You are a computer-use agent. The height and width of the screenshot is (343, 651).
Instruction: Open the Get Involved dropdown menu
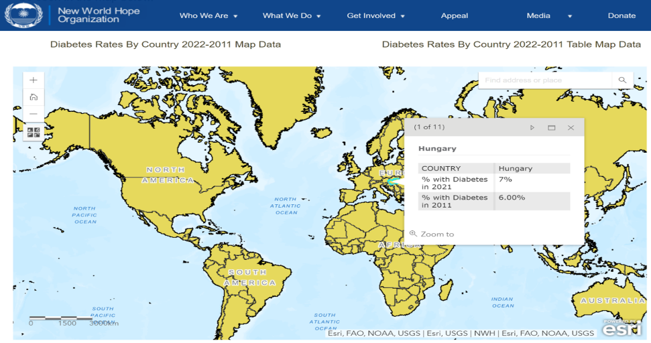(x=375, y=15)
